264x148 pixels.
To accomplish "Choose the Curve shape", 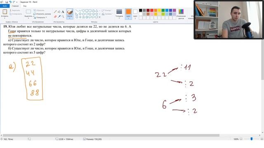I will coord(80,11).
